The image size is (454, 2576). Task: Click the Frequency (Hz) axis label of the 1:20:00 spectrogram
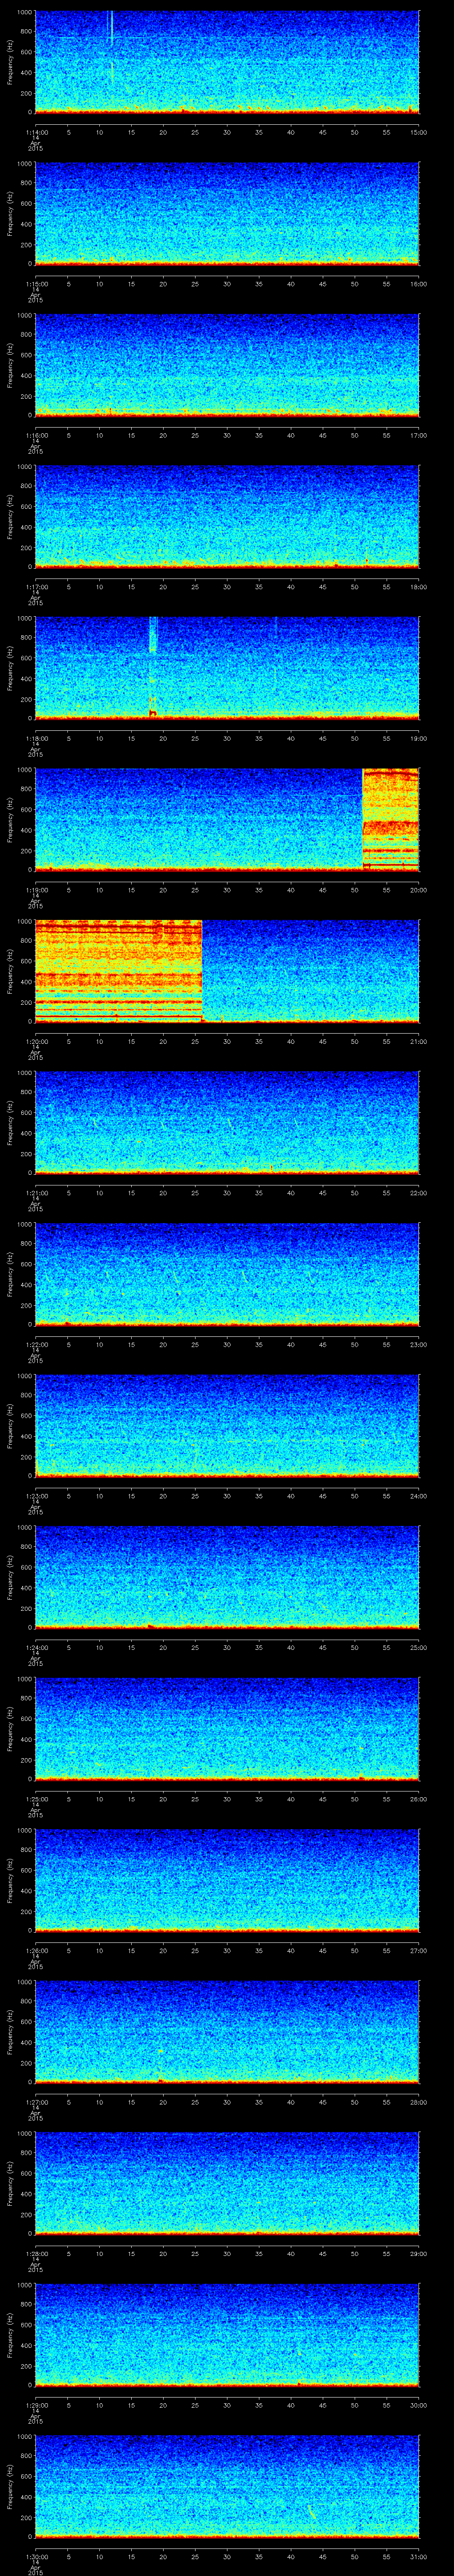point(10,970)
